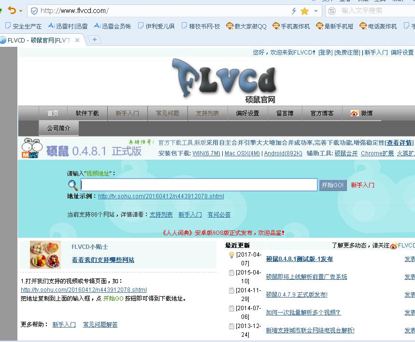Viewport: 415px width, 342px height.
Task: Open 看看我们支持哪些网站 link
Action: click(x=103, y=260)
